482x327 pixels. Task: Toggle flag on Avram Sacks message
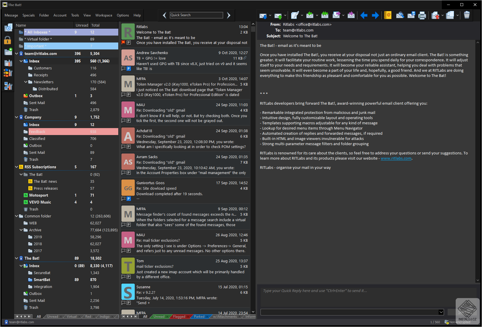click(x=123, y=173)
